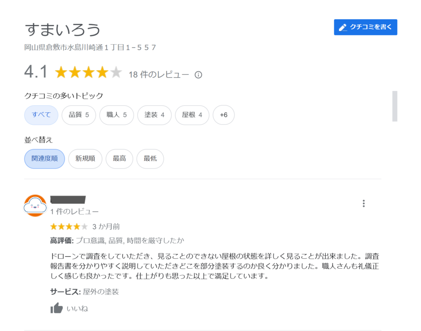Open the review info circle icon
The image size is (421, 331).
(x=198, y=75)
